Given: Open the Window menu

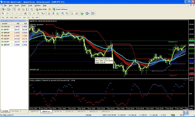Looking at the screenshot, I should tap(37, 6).
